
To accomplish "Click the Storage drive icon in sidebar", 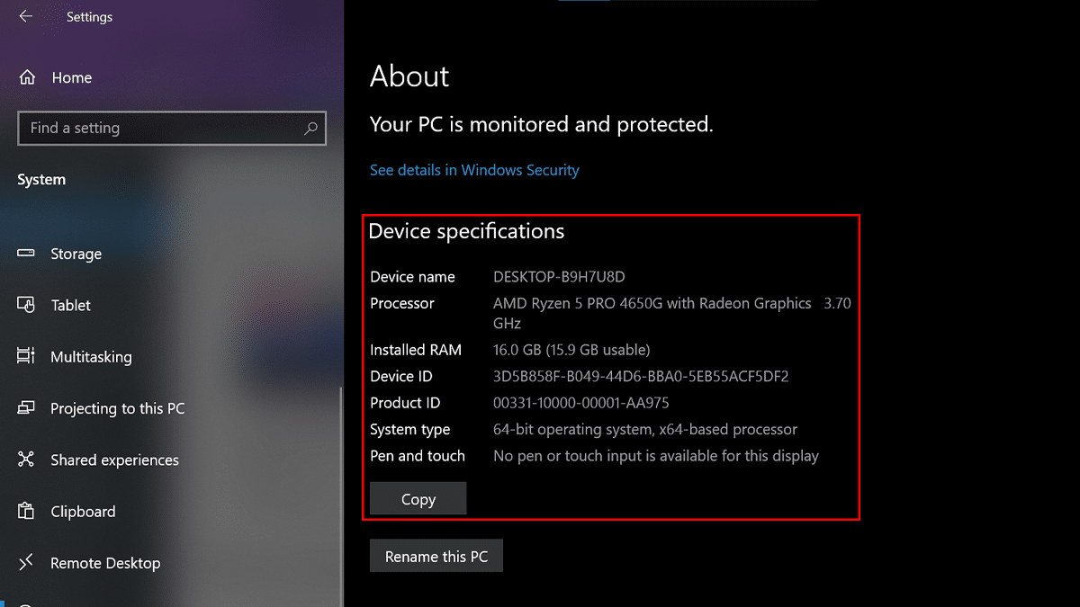I will coord(27,254).
